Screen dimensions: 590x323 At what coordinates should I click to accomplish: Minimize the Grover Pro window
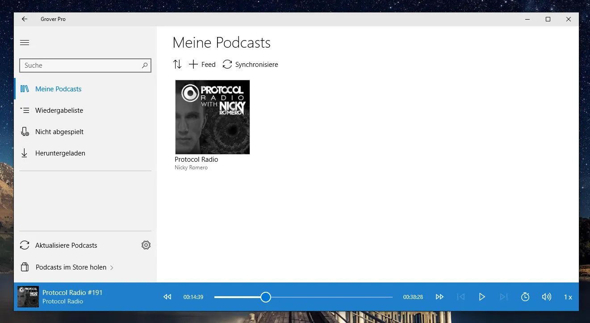point(527,19)
